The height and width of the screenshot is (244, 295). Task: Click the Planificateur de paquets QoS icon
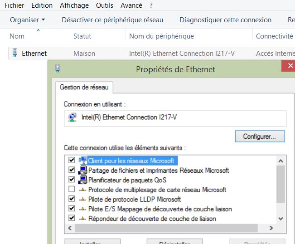tap(82, 180)
